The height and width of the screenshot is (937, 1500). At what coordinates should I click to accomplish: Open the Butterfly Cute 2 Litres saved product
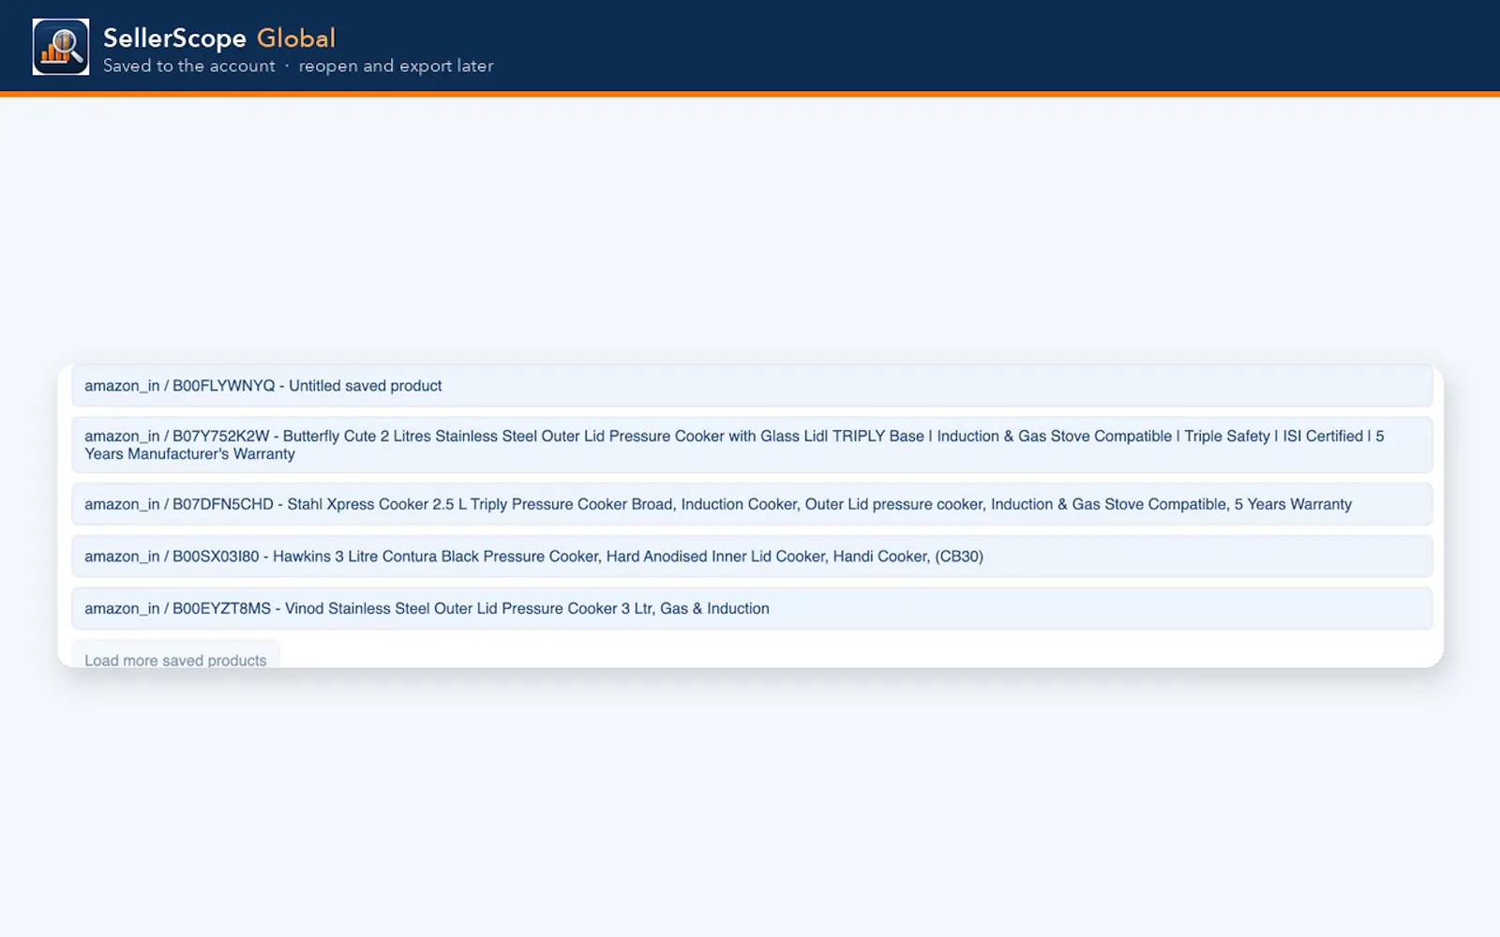[x=752, y=445]
